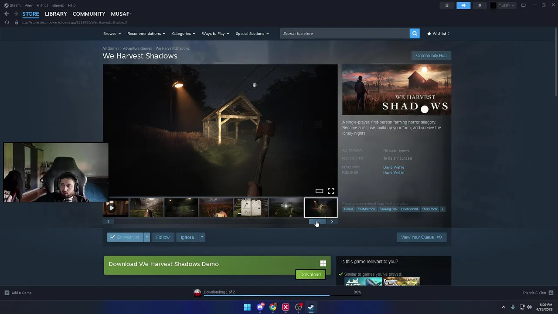Expand the Ways to Play dropdown
Viewport: 558px width, 314px height.
click(x=216, y=34)
